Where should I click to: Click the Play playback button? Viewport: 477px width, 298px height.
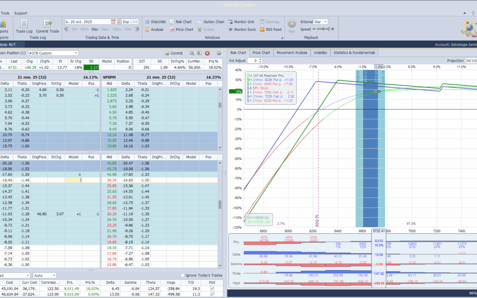coord(292,26)
